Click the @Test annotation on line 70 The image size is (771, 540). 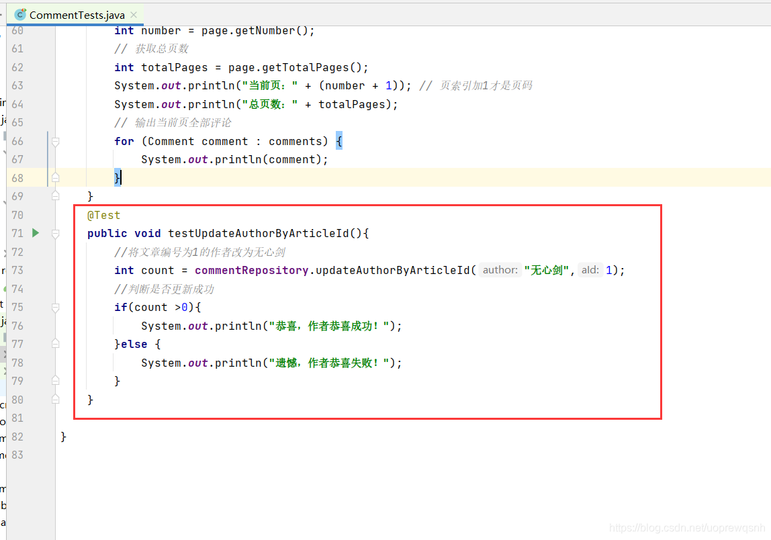pyautogui.click(x=103, y=215)
